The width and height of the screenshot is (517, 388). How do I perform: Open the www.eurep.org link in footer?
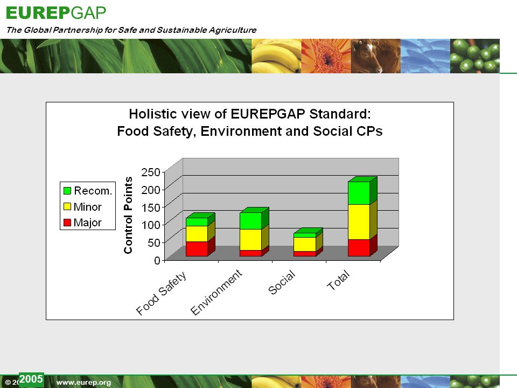point(84,383)
